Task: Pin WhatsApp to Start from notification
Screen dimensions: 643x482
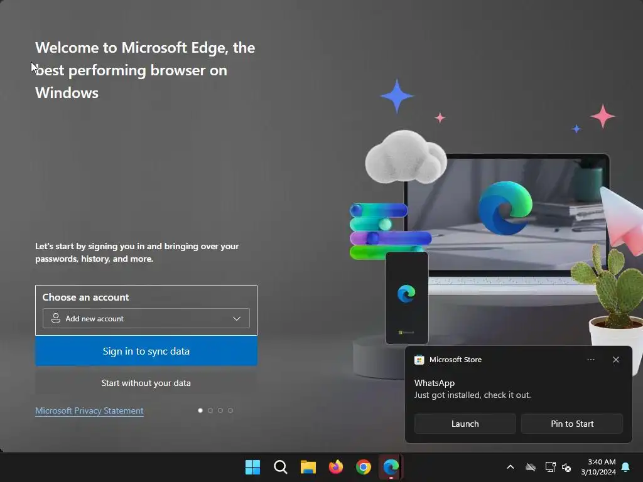Action: [572, 424]
